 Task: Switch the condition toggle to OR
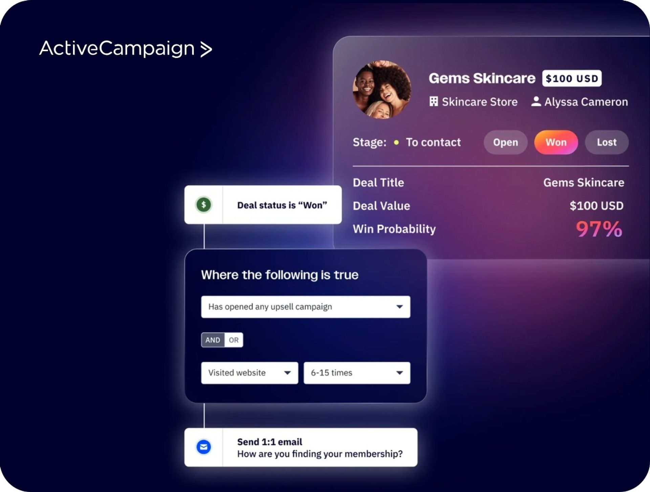point(234,340)
